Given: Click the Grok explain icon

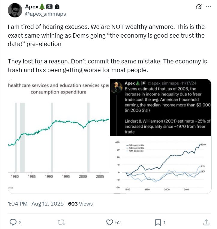Looking at the screenshot, I should 198,7.
